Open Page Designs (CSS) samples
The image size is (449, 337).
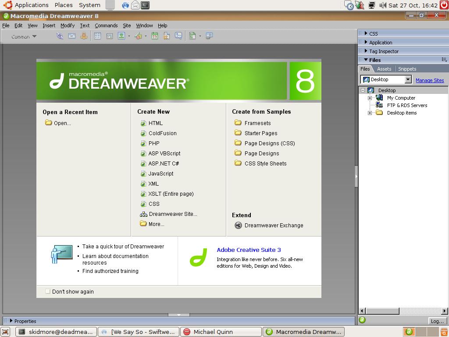click(264, 143)
